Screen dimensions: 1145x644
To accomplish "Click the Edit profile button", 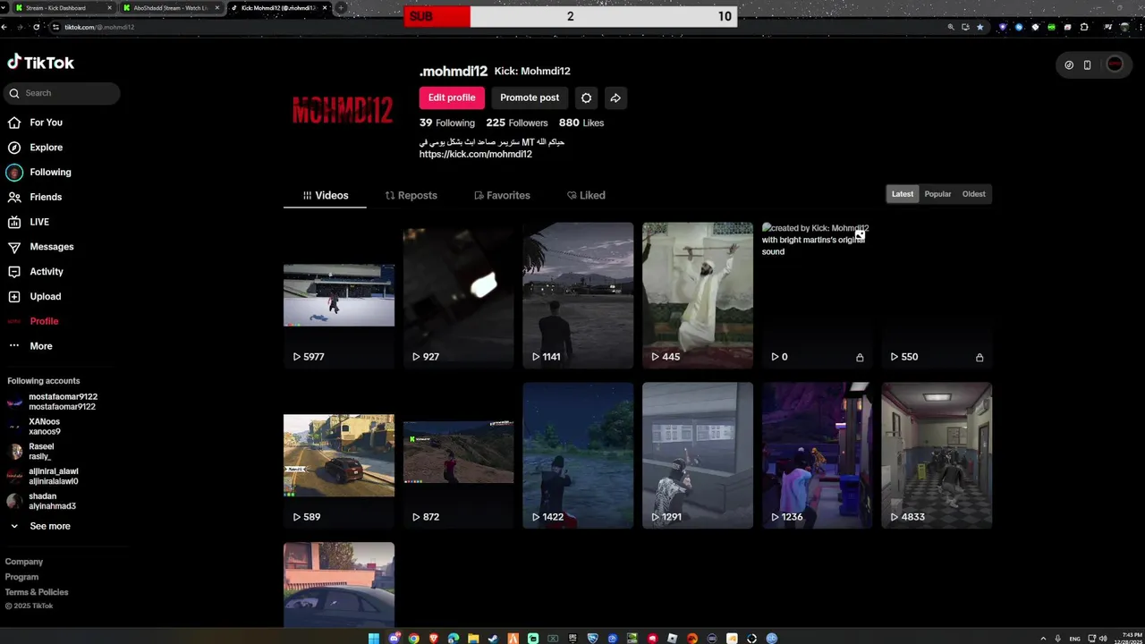I will 452,97.
